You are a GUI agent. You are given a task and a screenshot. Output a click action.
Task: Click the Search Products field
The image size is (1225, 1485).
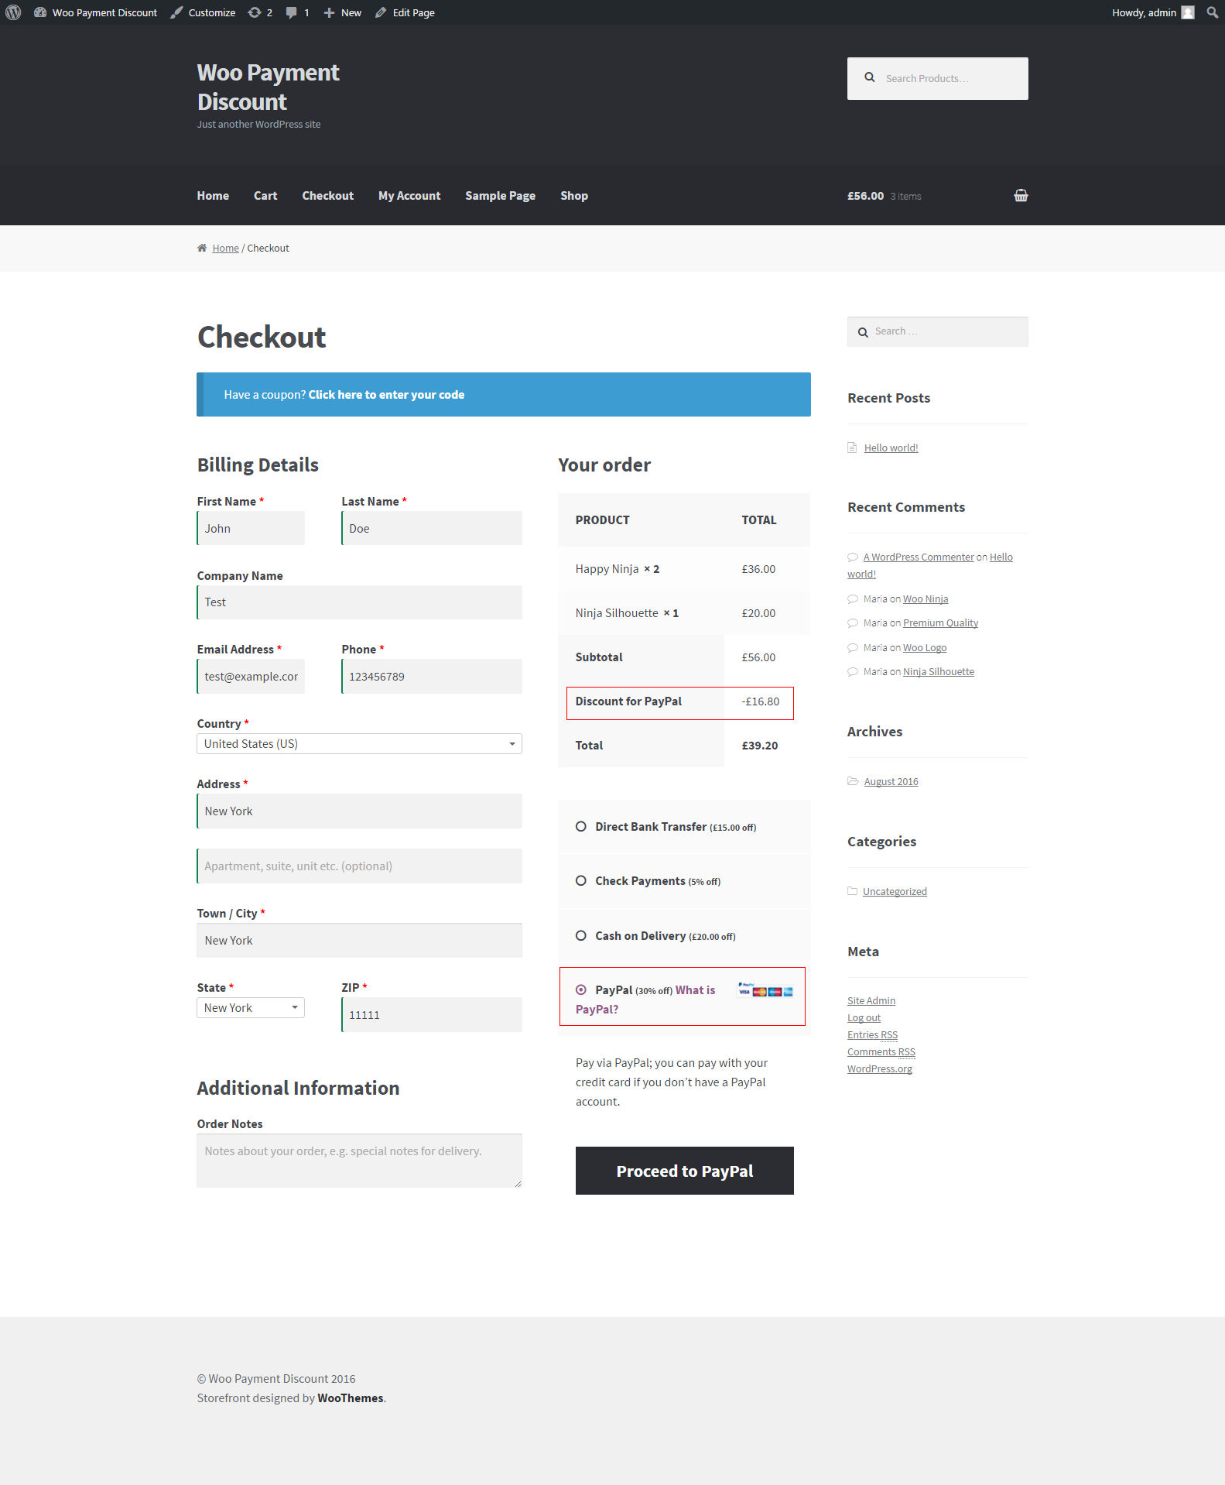938,78
